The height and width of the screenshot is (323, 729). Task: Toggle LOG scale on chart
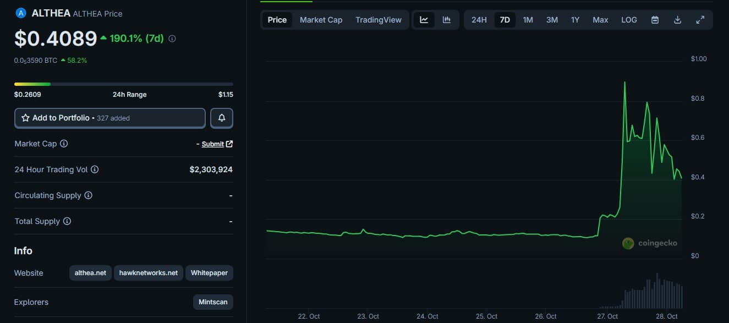pos(629,20)
